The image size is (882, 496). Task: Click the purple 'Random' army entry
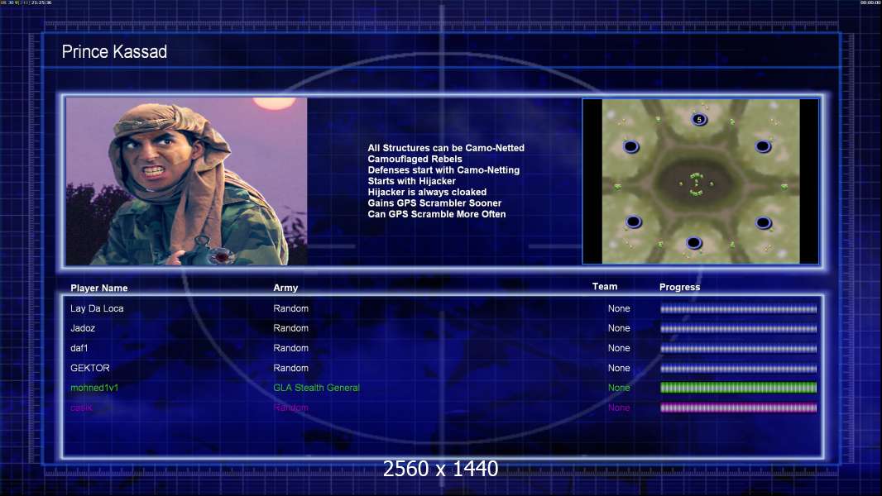coord(290,408)
